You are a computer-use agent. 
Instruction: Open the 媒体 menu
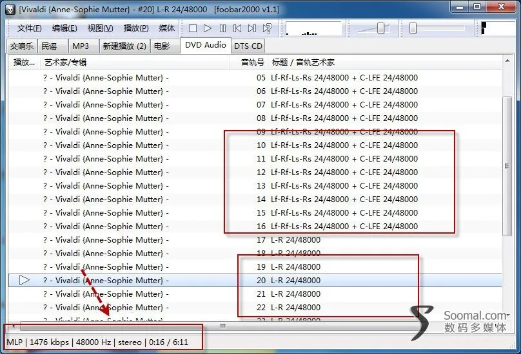pos(166,28)
